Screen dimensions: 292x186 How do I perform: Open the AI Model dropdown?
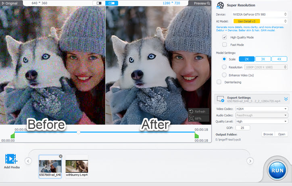tap(260, 21)
